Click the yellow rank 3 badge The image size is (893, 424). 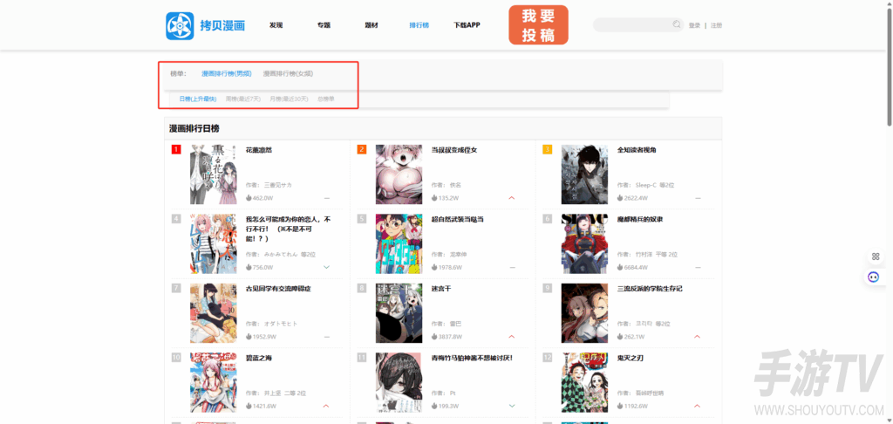pyautogui.click(x=548, y=150)
